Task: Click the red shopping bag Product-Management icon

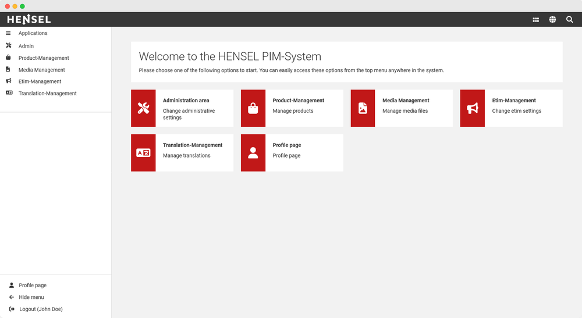Action: (253, 108)
